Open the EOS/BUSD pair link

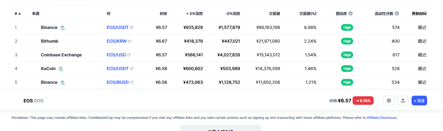click(x=118, y=82)
